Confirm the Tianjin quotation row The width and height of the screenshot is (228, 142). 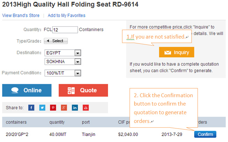(x=205, y=134)
